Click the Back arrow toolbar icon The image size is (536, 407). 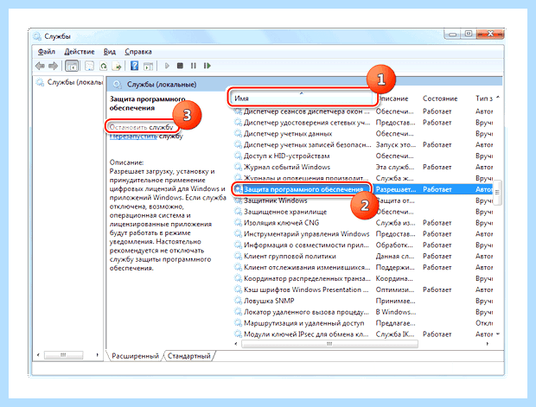pos(40,66)
